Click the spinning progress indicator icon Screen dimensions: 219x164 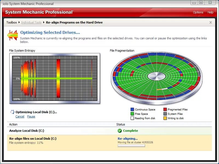[12, 112]
